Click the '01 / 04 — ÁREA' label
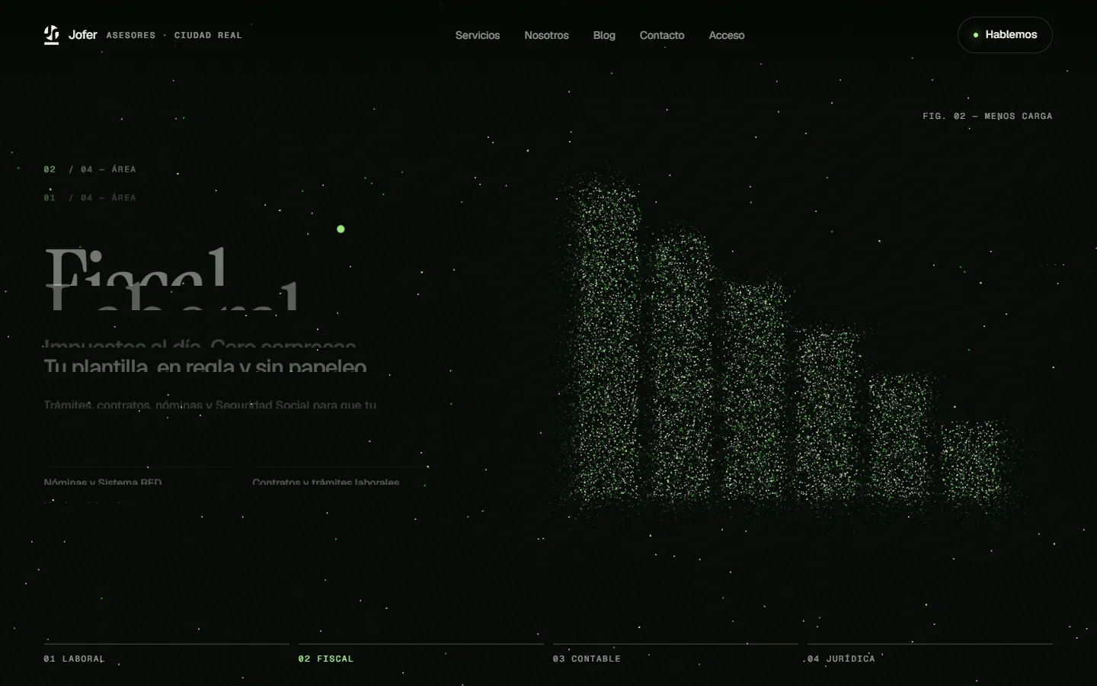 tap(90, 197)
